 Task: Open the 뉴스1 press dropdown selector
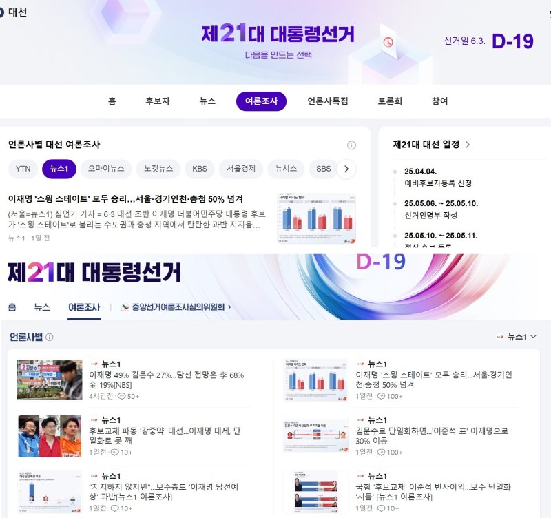pyautogui.click(x=517, y=337)
